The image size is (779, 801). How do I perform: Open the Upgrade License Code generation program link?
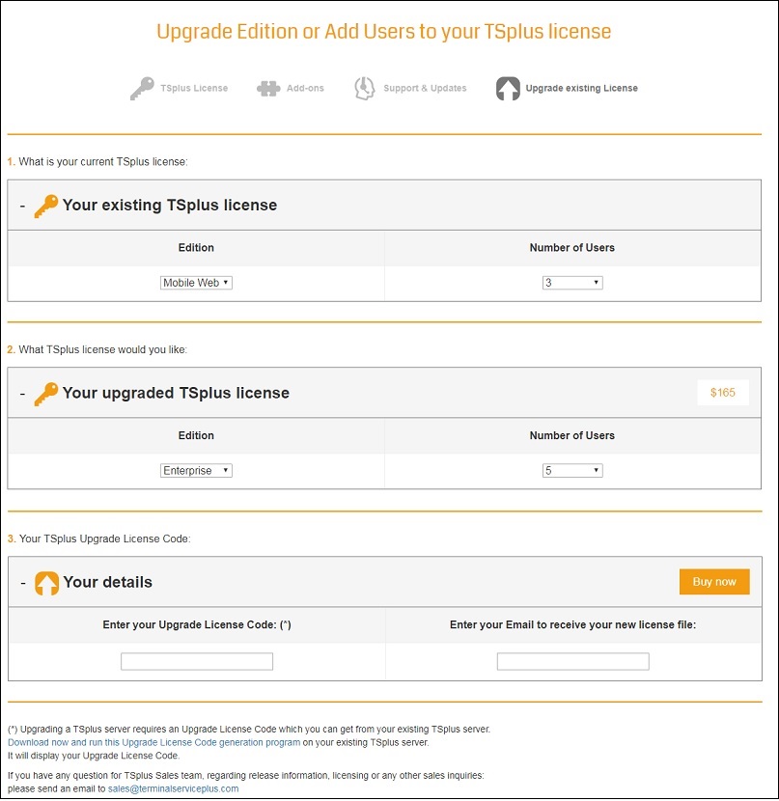click(154, 742)
